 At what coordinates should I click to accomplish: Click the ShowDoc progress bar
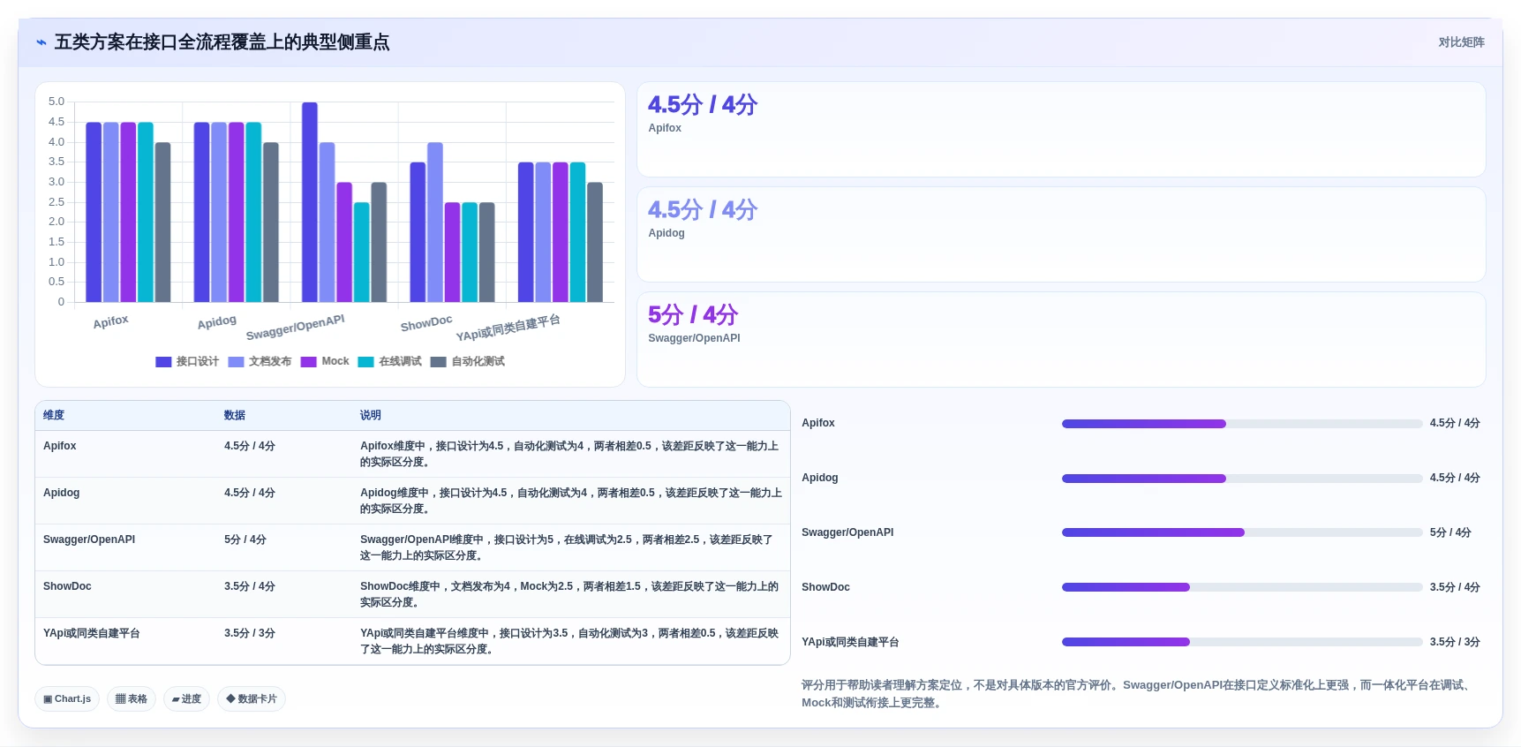point(1242,588)
